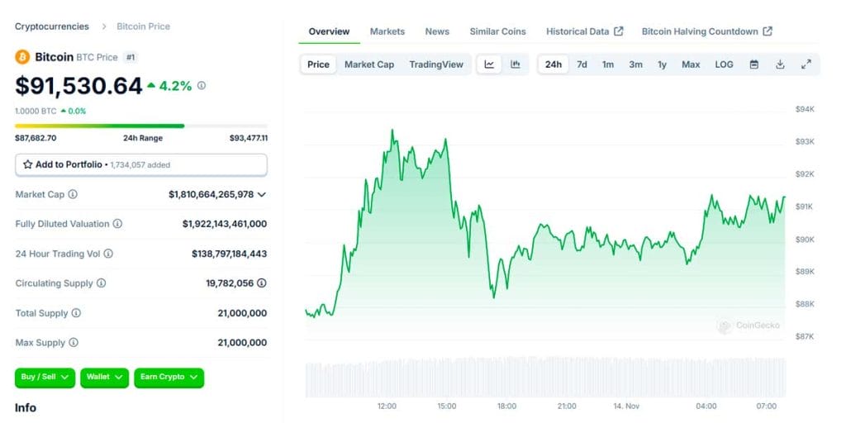
Task: Click the info icon beside Market Cap
Action: (73, 194)
